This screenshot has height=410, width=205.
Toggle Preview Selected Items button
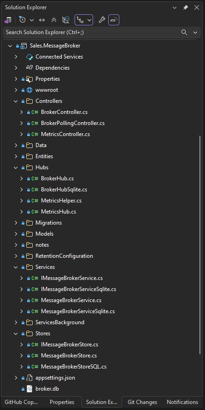pos(114,20)
